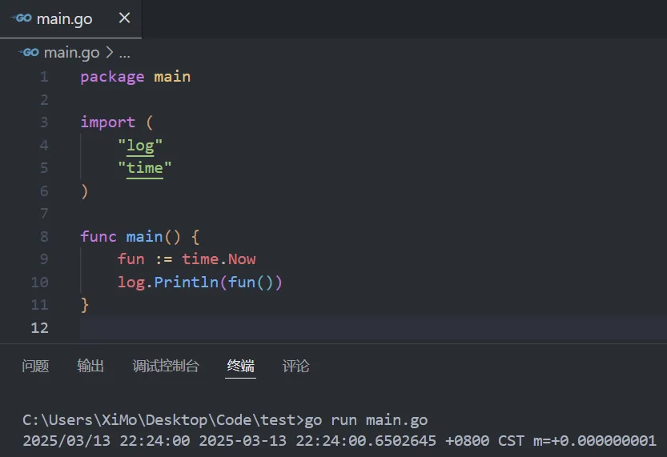The image size is (667, 457).
Task: Select main.go in the breadcrumb path
Action: pos(71,53)
